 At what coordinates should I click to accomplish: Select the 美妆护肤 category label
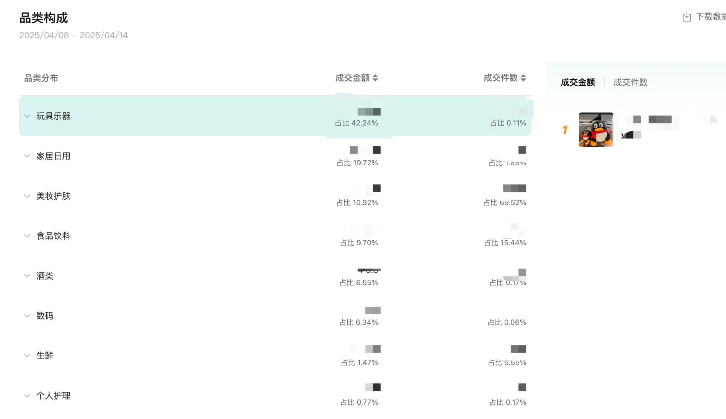point(53,196)
